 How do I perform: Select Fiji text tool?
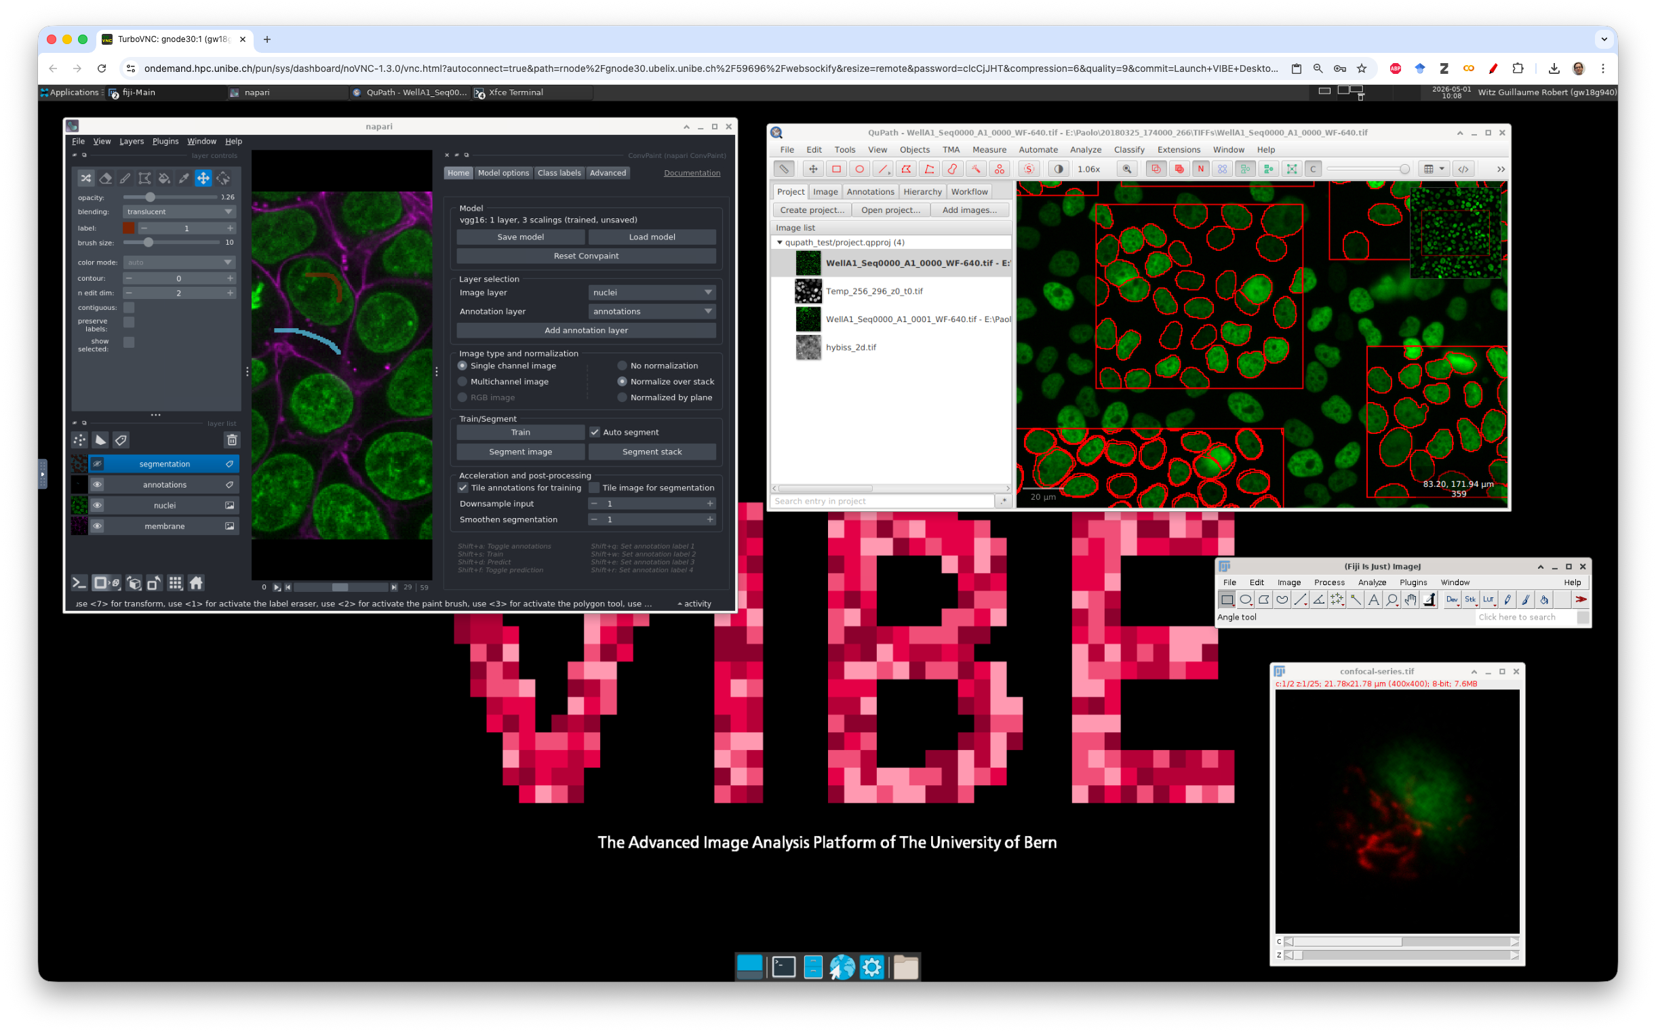[x=1373, y=600]
